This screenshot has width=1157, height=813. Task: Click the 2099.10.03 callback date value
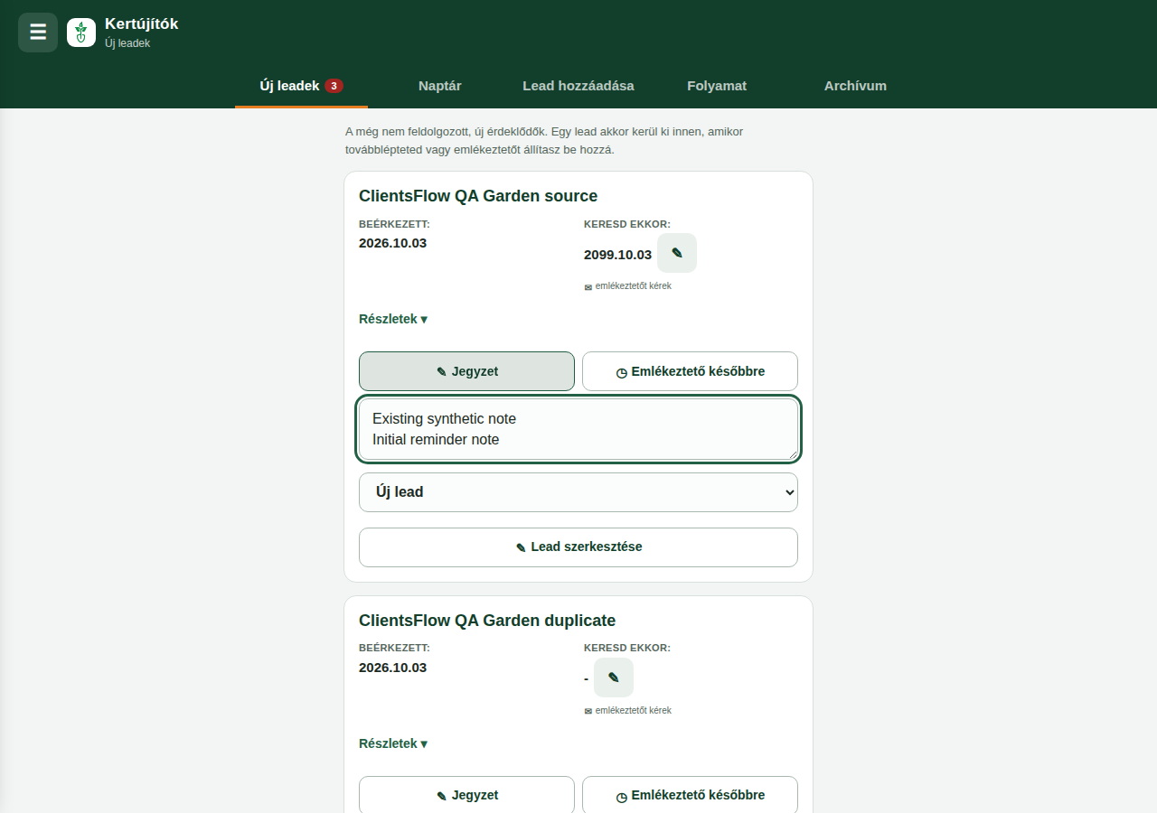(x=617, y=255)
